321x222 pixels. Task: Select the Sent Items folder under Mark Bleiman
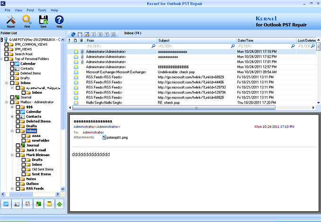click(42, 174)
